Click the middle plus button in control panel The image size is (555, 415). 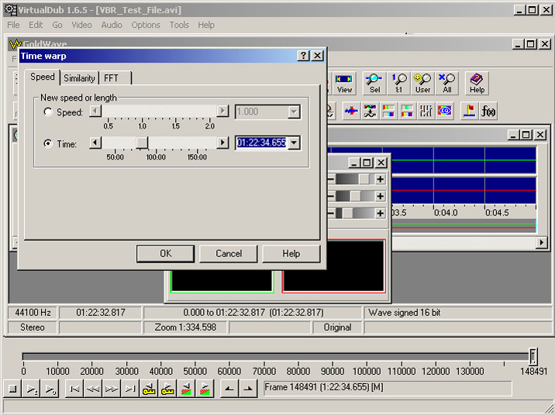point(381,196)
